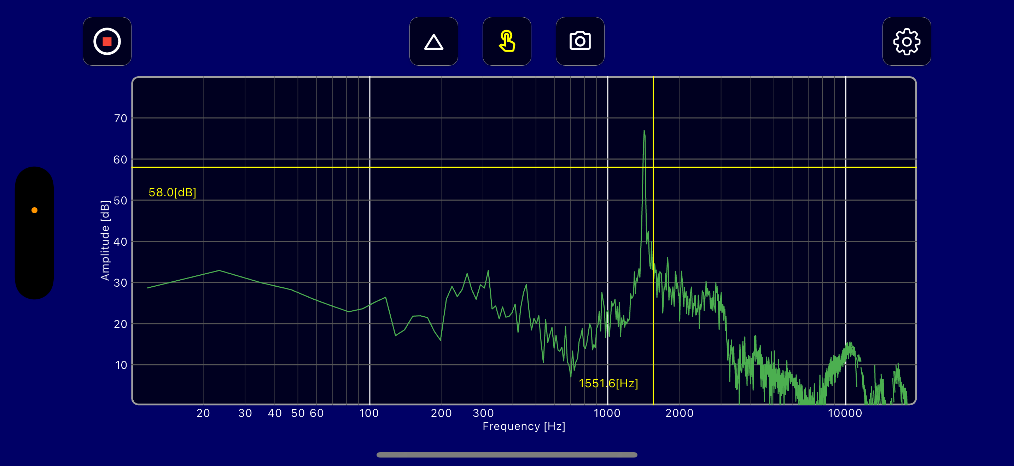Click the 60 amplitude axis tick label
The height and width of the screenshot is (466, 1014).
click(x=121, y=160)
